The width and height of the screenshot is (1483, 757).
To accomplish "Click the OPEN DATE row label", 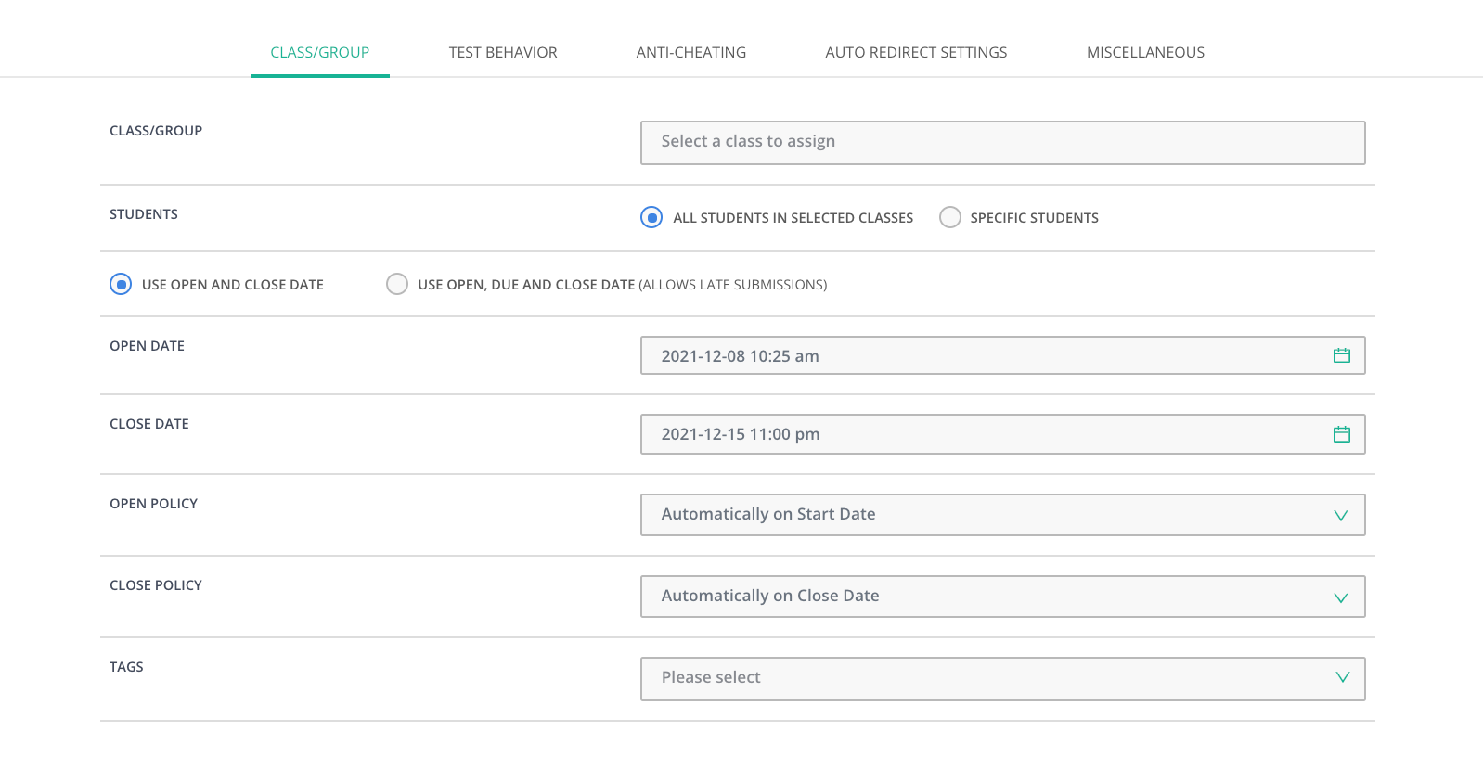I will [x=148, y=346].
